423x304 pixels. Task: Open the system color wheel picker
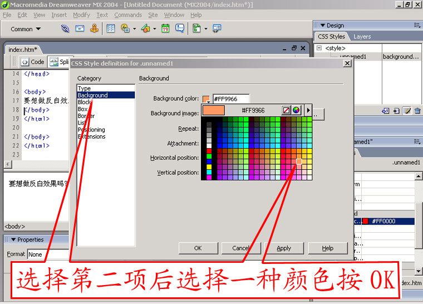point(296,110)
